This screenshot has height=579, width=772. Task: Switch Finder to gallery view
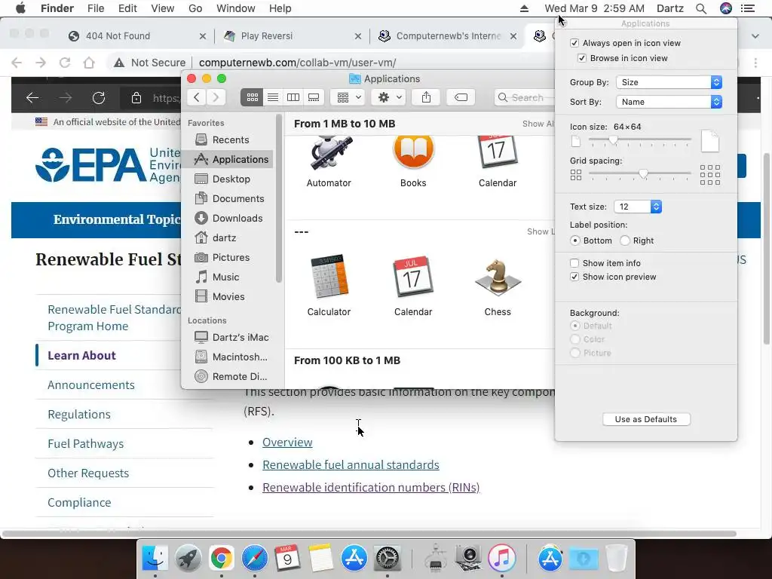pyautogui.click(x=314, y=97)
